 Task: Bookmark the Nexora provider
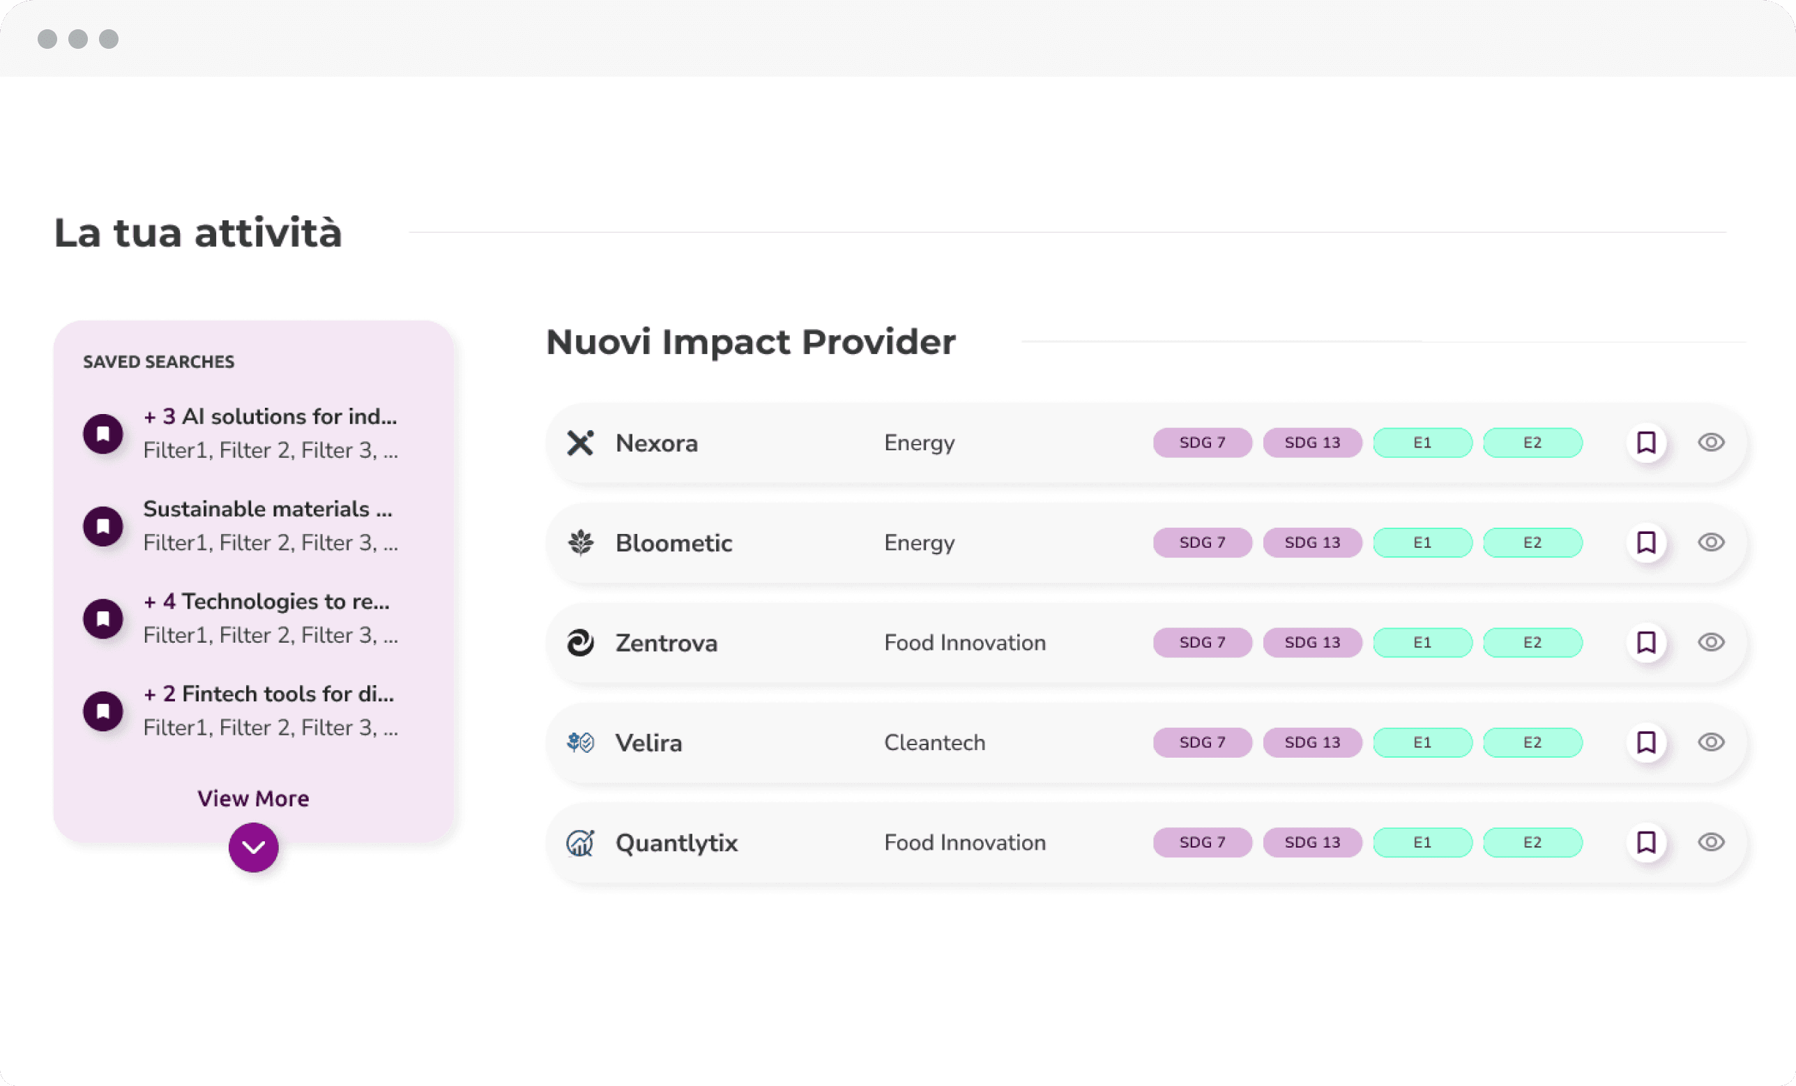[x=1646, y=443]
